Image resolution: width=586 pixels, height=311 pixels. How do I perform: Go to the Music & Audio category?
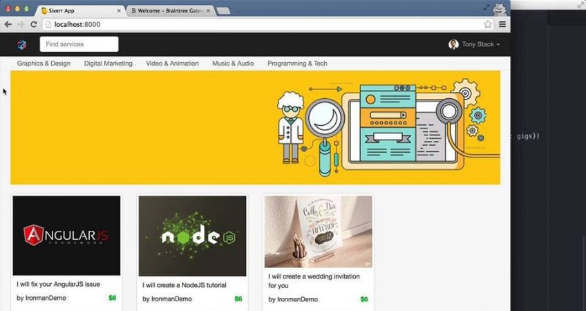pos(233,64)
